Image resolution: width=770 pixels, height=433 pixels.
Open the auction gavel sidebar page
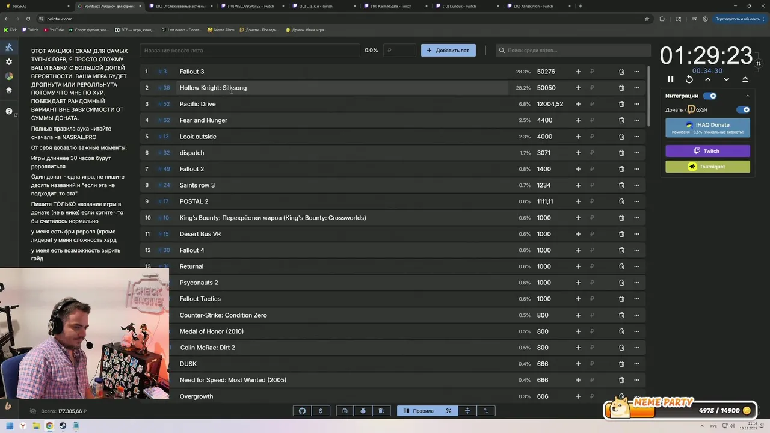pos(9,47)
